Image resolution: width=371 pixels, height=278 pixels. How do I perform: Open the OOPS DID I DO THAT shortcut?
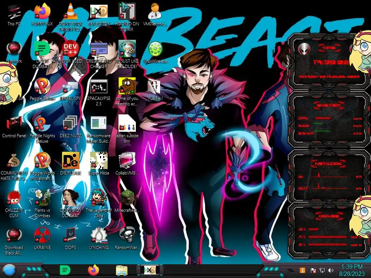point(71,203)
